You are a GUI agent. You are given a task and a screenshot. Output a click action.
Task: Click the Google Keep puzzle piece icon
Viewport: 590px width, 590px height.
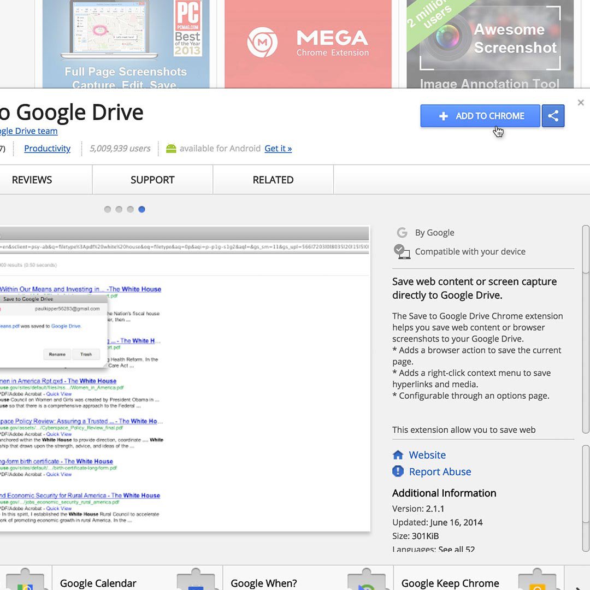pos(537,579)
